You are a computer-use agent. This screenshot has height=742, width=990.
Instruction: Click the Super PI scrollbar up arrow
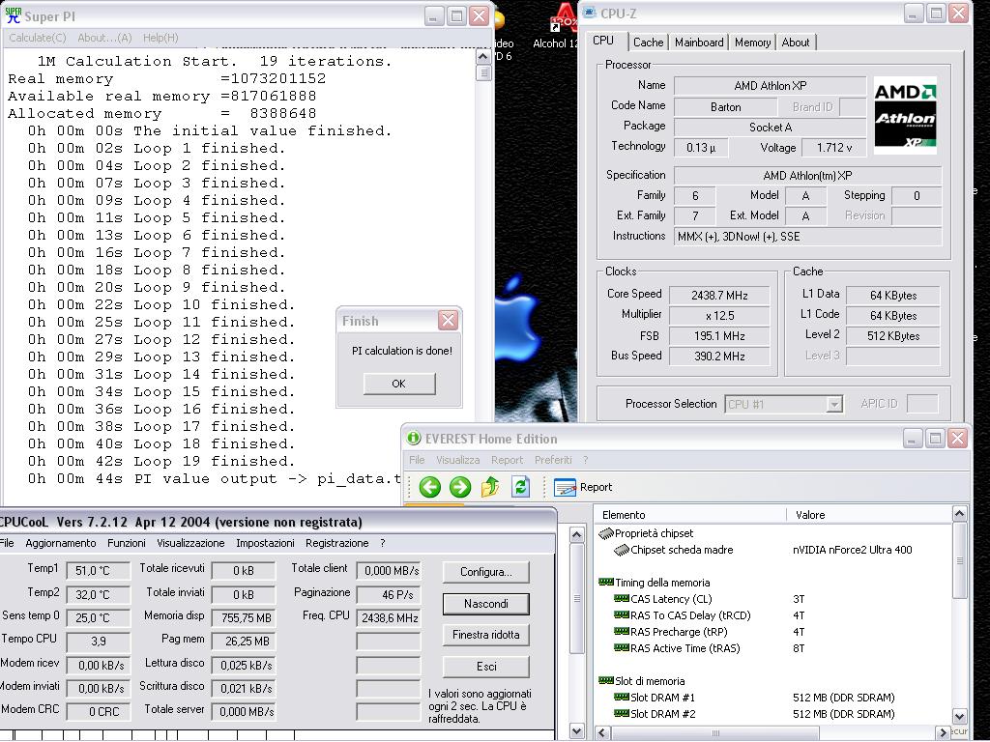(x=483, y=57)
